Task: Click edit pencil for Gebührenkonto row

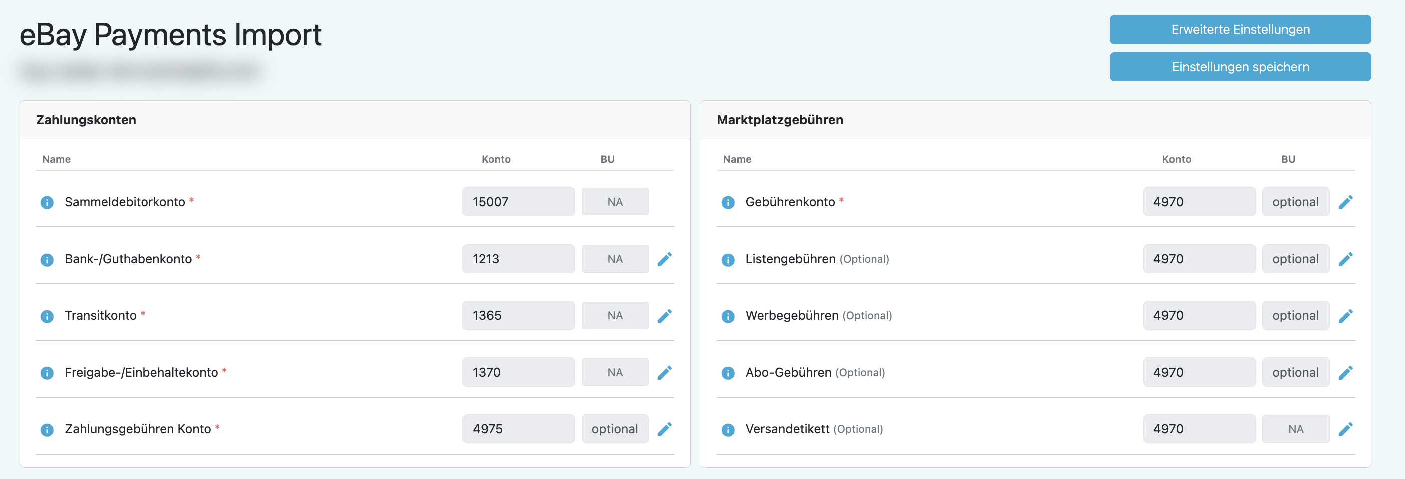Action: [x=1345, y=202]
